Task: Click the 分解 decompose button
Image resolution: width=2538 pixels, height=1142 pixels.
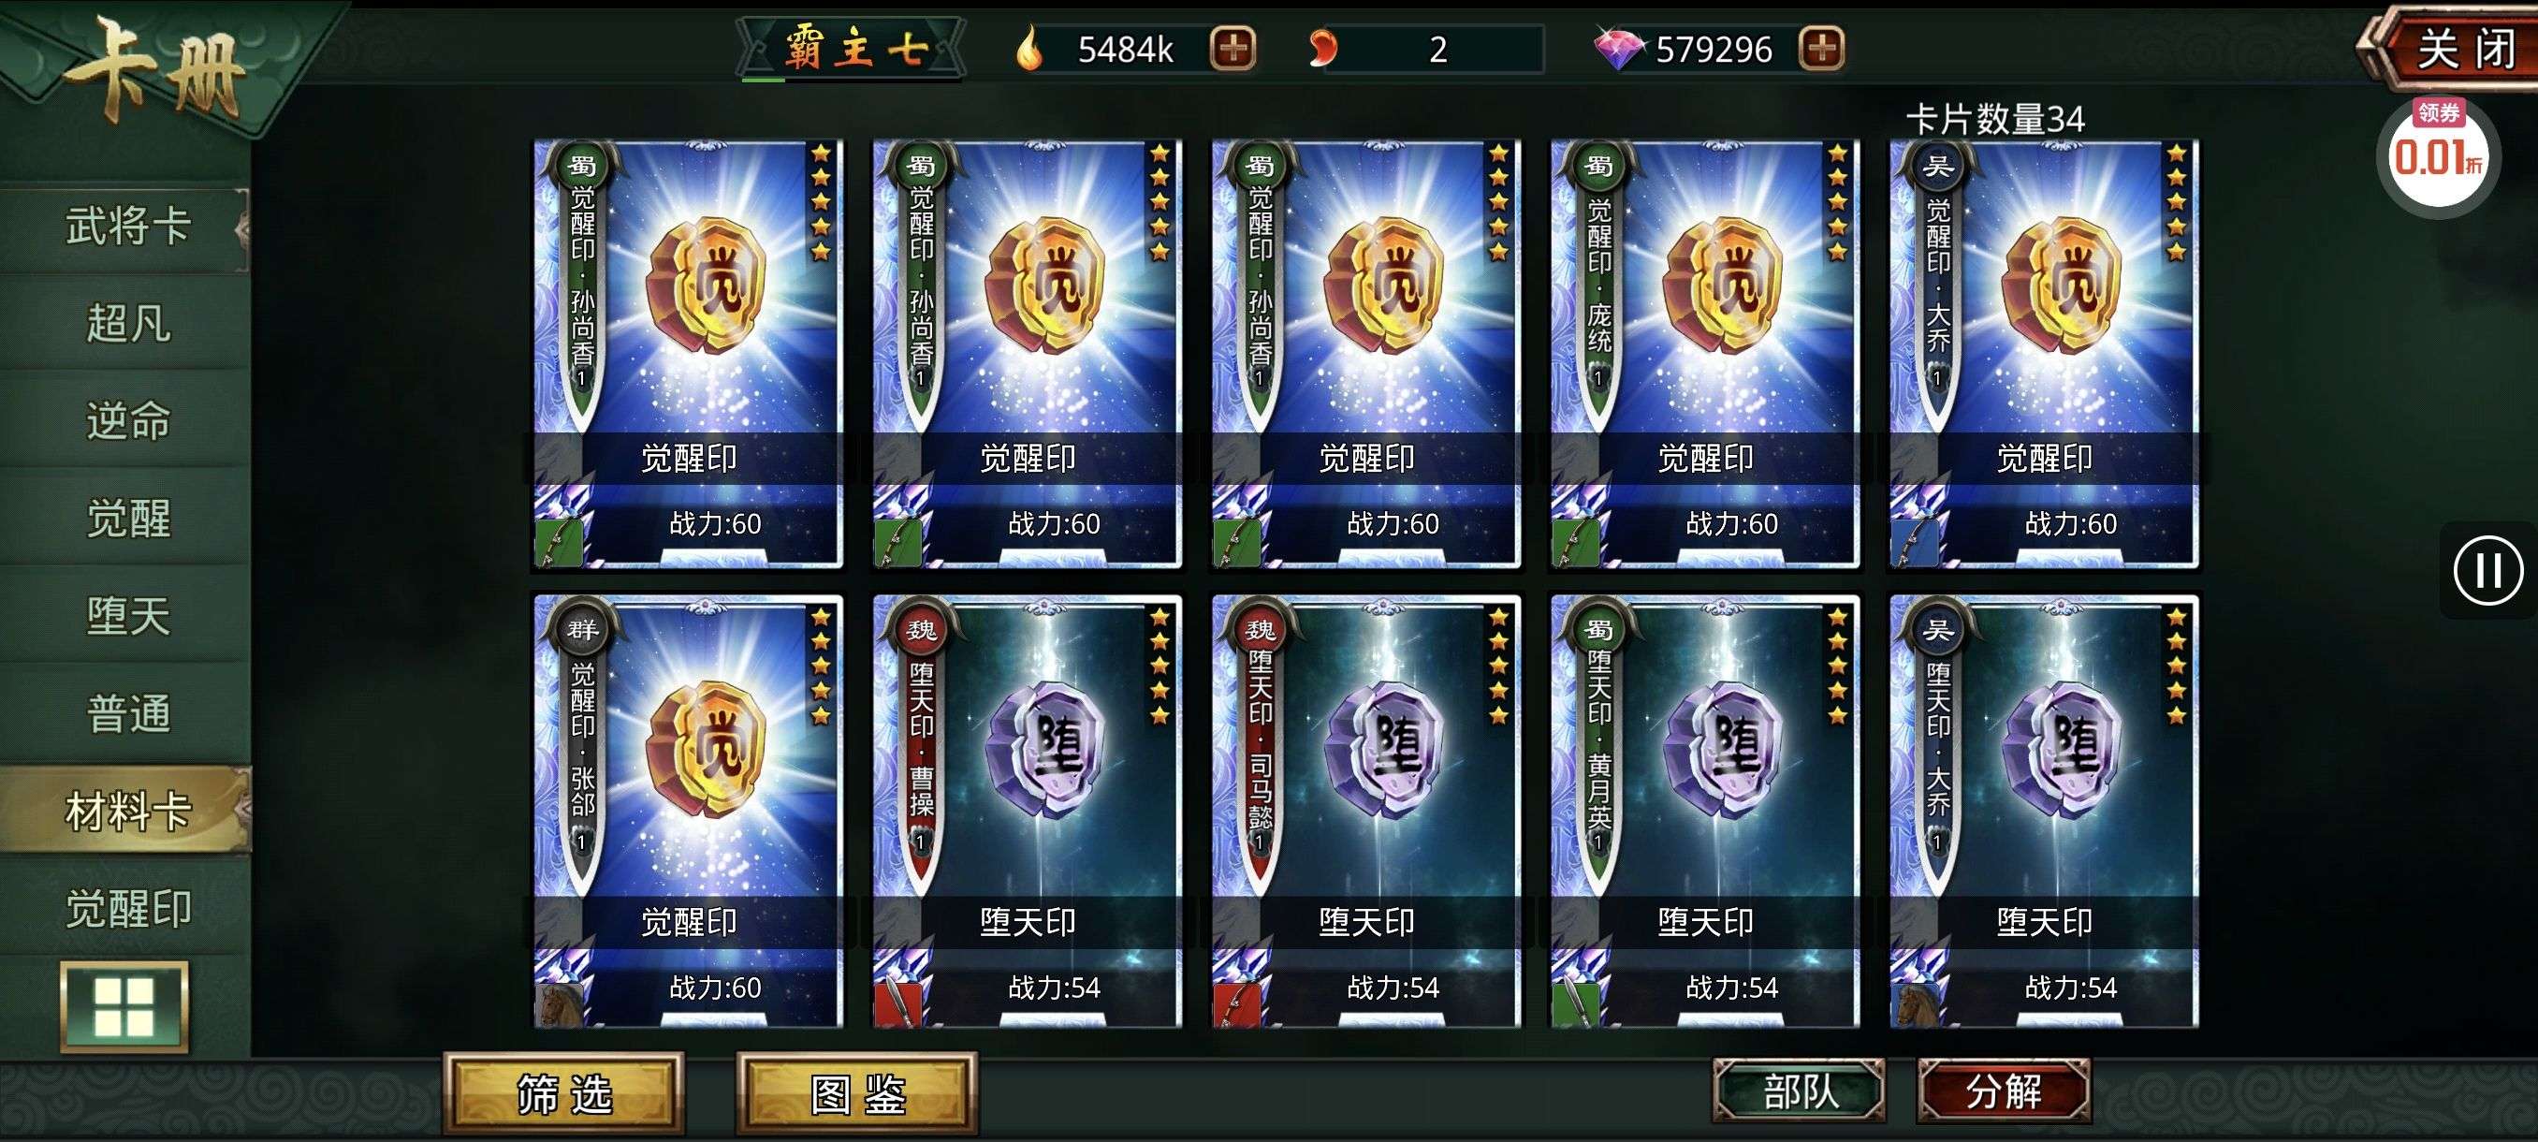Action: (2003, 1091)
